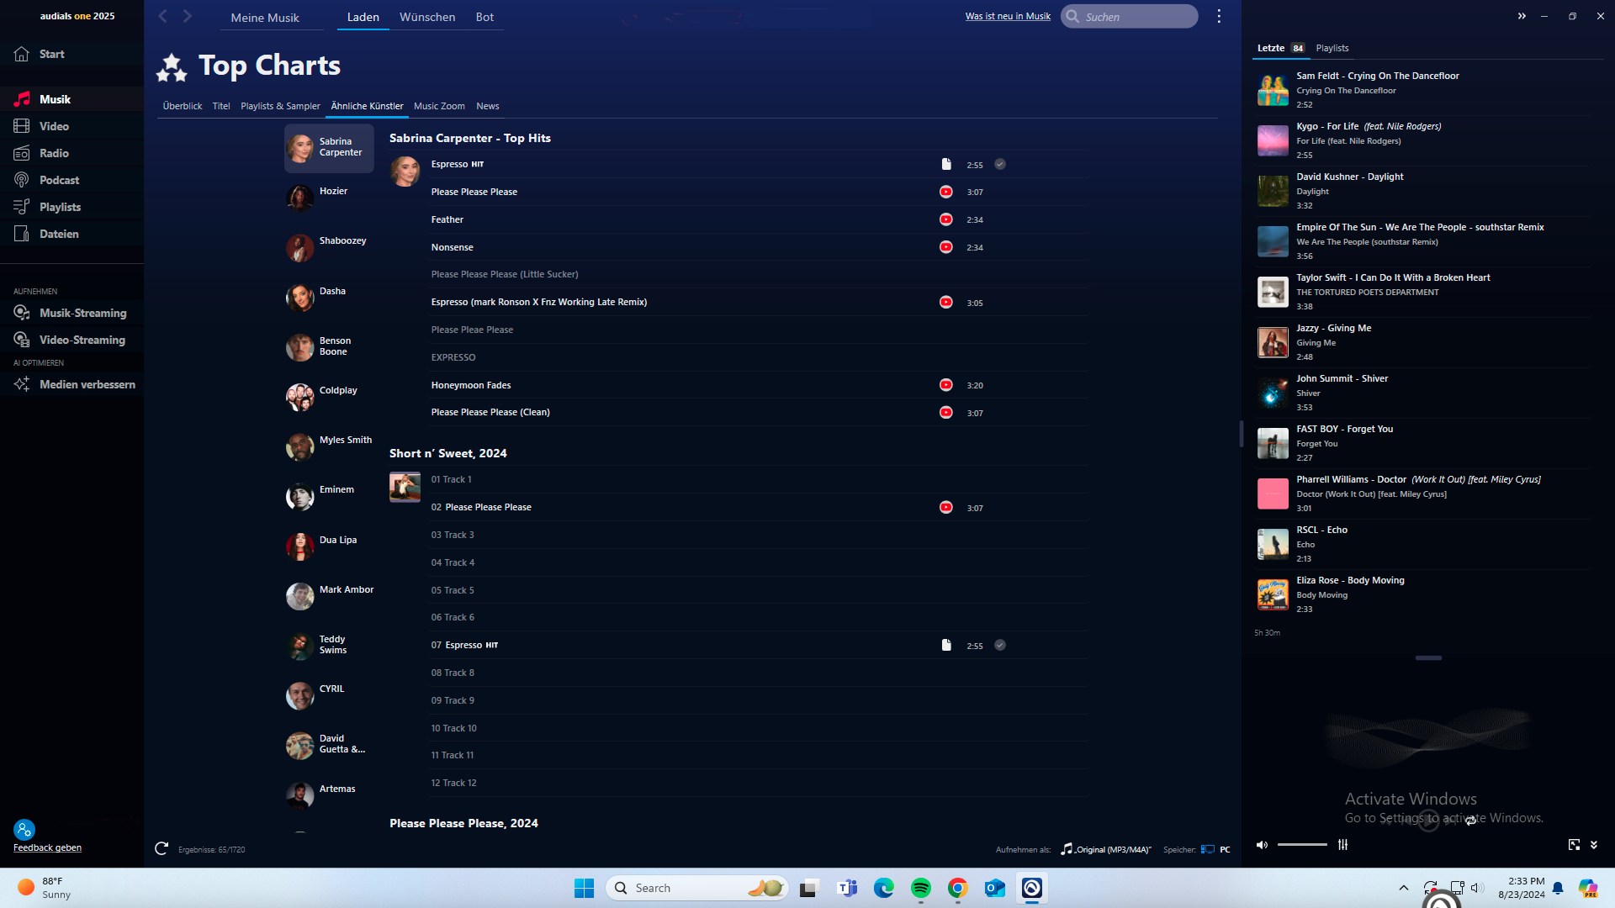Open the equalizer mixer icon
The width and height of the screenshot is (1615, 908).
pyautogui.click(x=1343, y=845)
